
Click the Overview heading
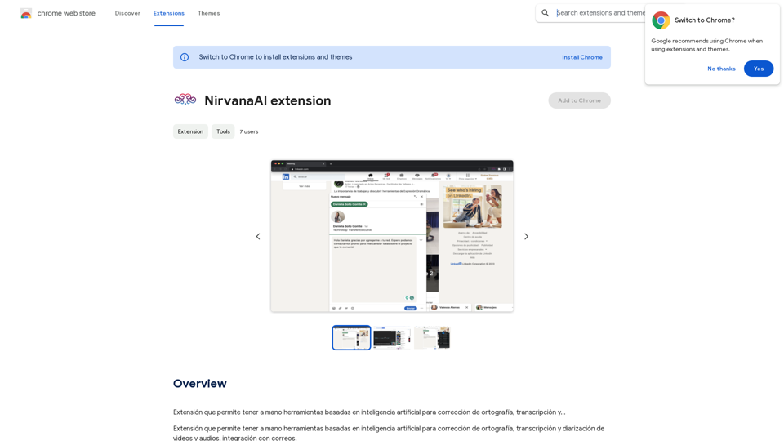coord(200,384)
